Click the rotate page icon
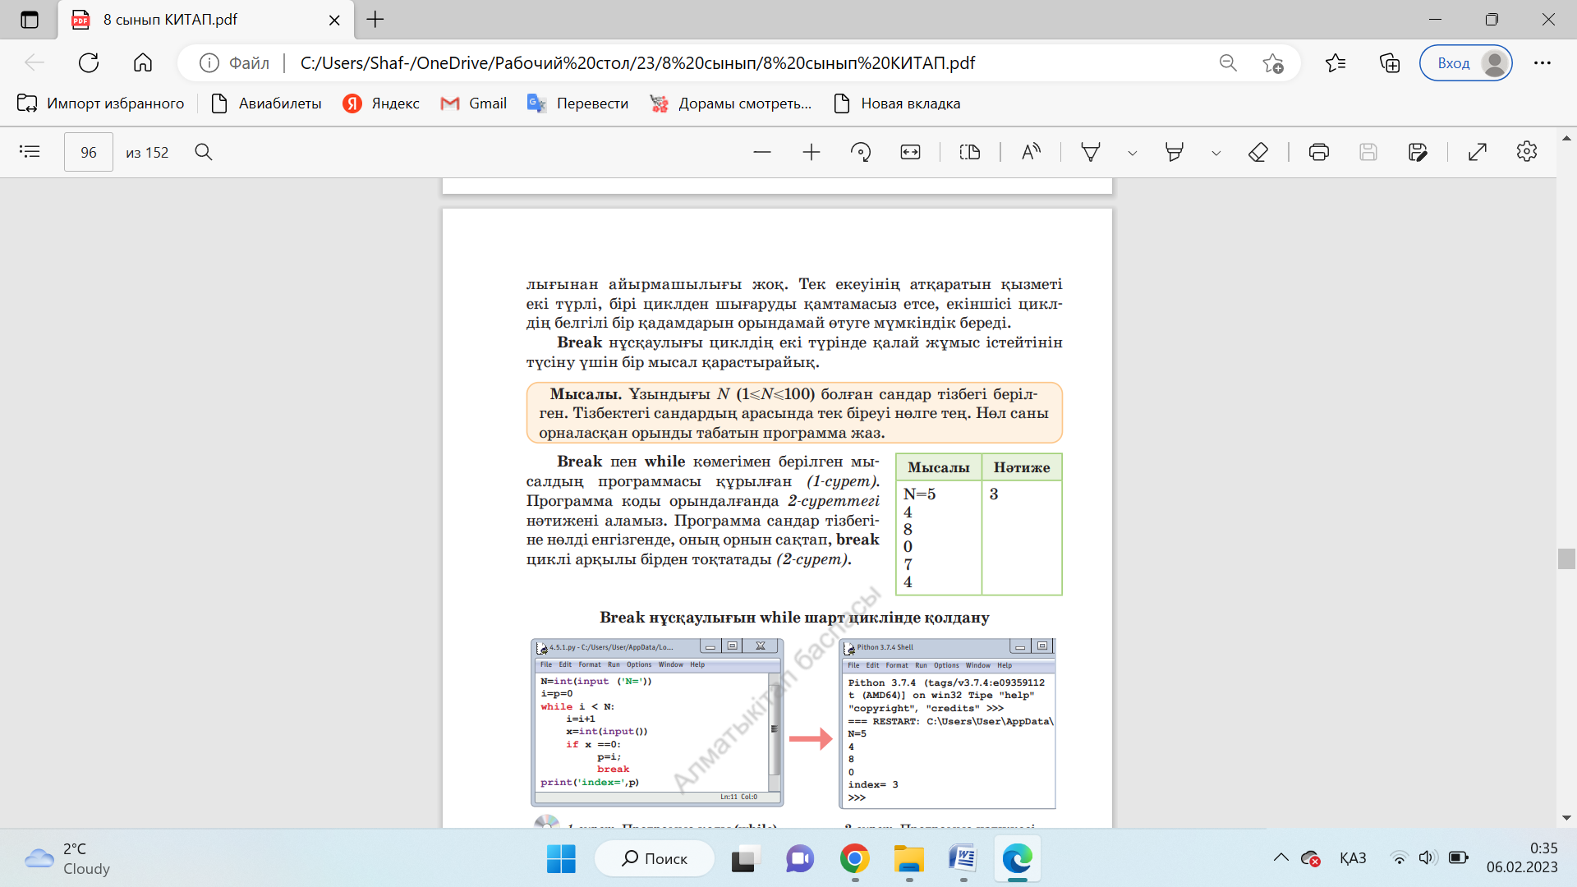 point(861,152)
